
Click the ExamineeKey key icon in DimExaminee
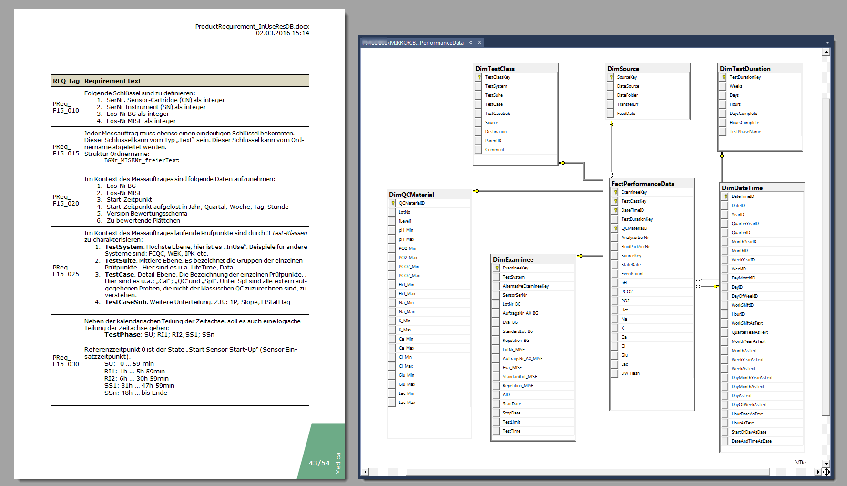pyautogui.click(x=496, y=268)
